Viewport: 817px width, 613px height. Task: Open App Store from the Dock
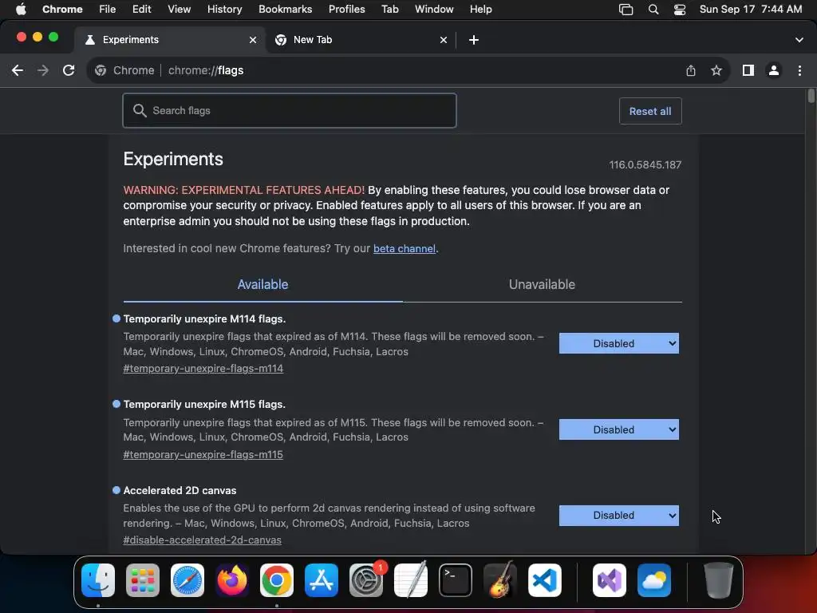[x=322, y=580]
